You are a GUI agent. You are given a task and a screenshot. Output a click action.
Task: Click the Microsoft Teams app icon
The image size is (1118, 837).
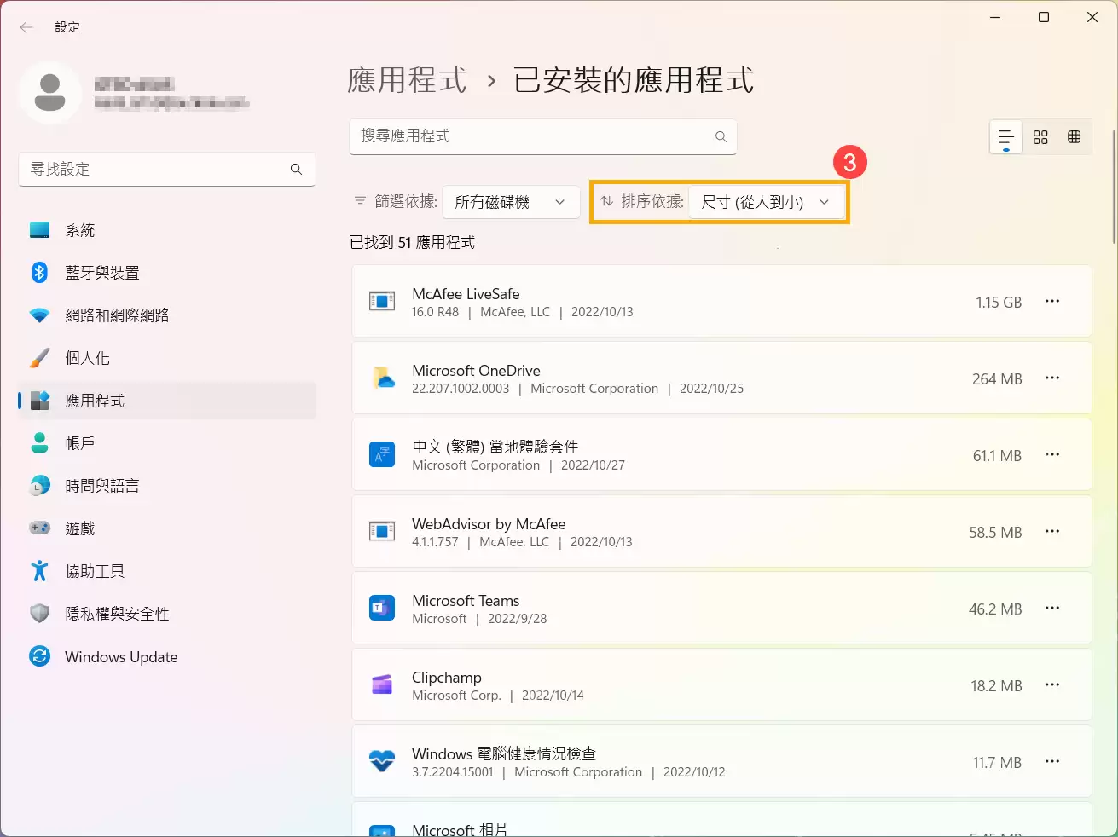click(x=382, y=609)
